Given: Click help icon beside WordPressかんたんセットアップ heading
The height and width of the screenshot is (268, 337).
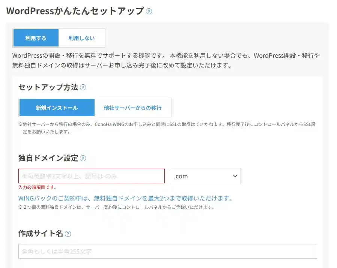Looking at the screenshot, I should (x=149, y=11).
